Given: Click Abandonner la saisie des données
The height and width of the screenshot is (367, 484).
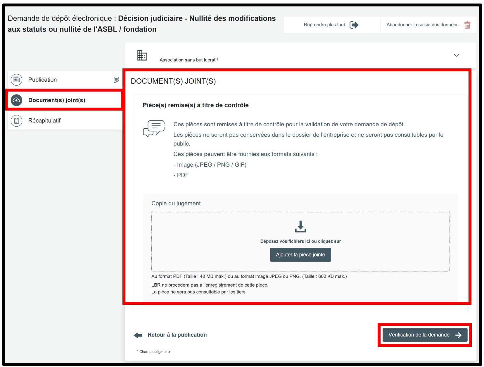Looking at the screenshot, I should (x=422, y=25).
